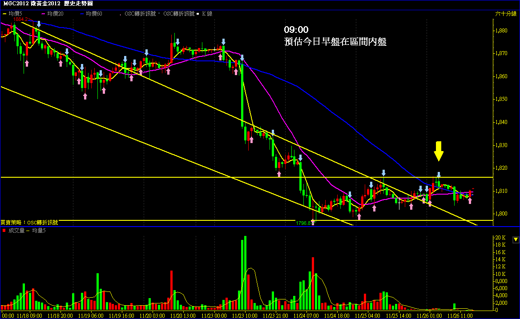
Task: Click the 16 K volume axis label
Action: [x=500, y=252]
